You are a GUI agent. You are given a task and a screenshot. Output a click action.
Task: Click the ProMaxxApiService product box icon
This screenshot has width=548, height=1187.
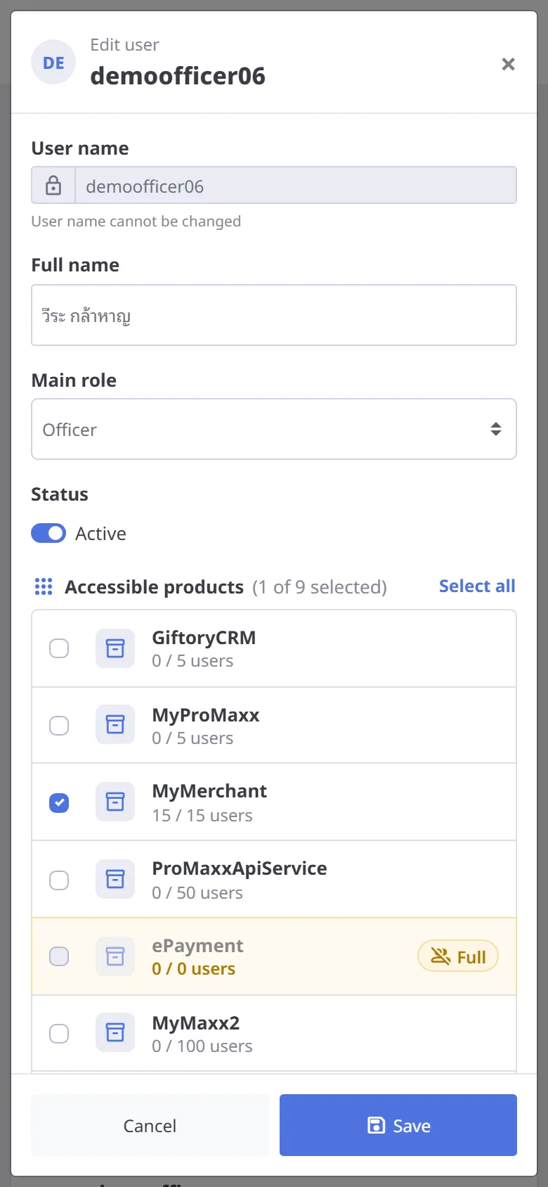pos(115,879)
